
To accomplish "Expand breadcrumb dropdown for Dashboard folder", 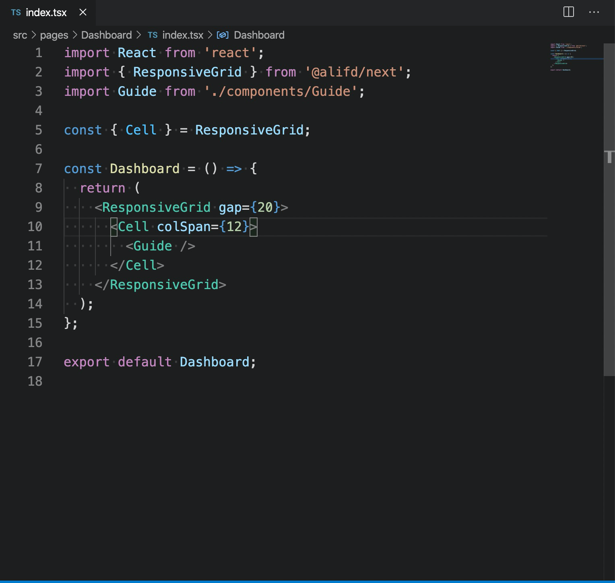I will tap(107, 35).
